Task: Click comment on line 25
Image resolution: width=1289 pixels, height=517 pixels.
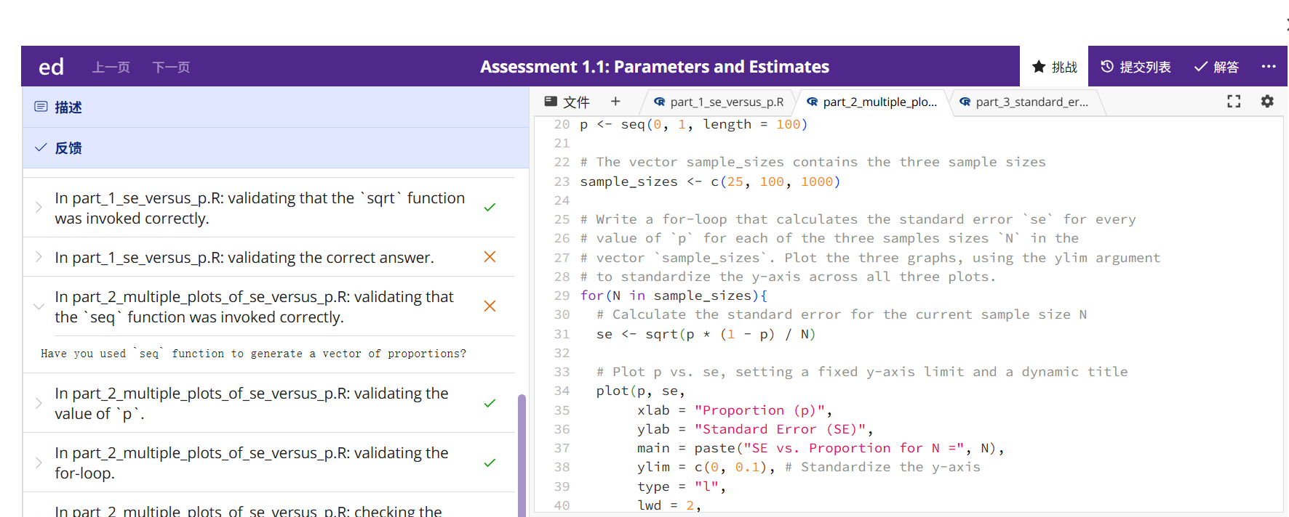Action: point(858,219)
